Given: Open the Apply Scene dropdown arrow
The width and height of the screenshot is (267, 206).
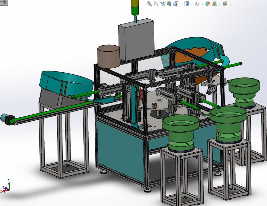Looking at the screenshot, I should [220, 4].
